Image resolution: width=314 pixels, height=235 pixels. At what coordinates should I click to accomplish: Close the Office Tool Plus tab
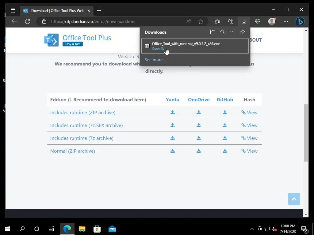89,11
